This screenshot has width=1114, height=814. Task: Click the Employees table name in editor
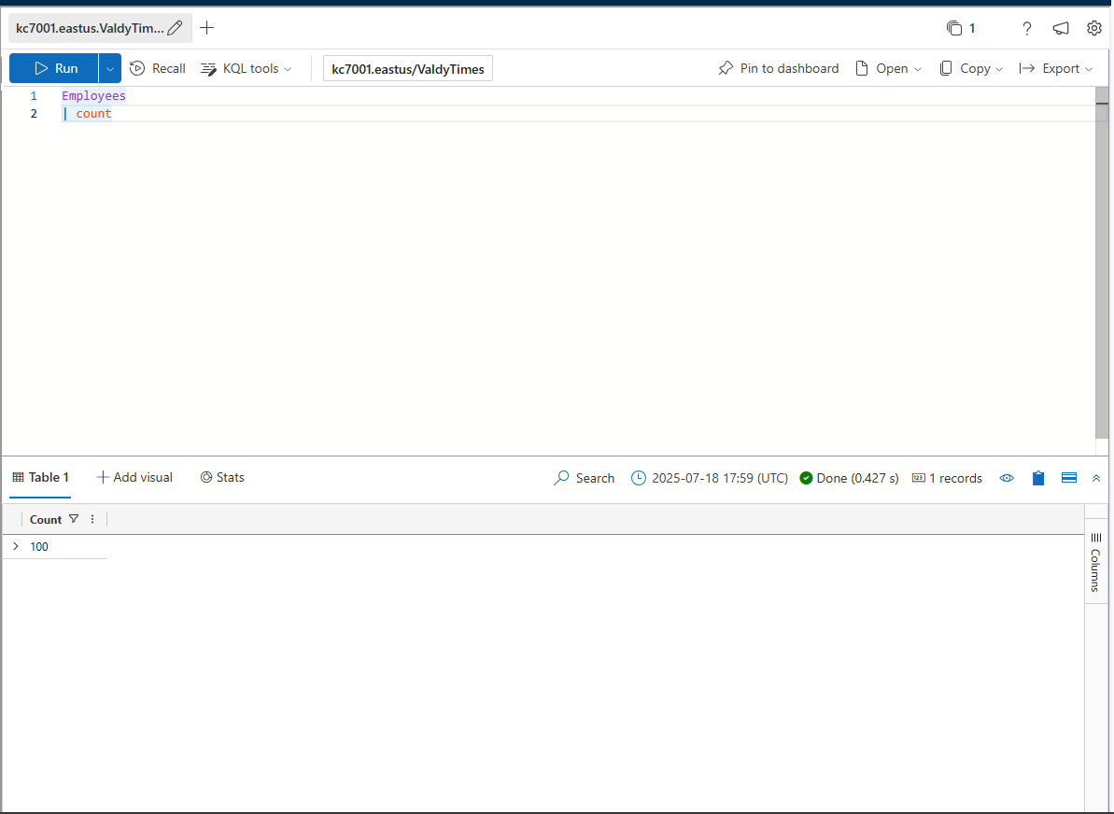tap(93, 95)
